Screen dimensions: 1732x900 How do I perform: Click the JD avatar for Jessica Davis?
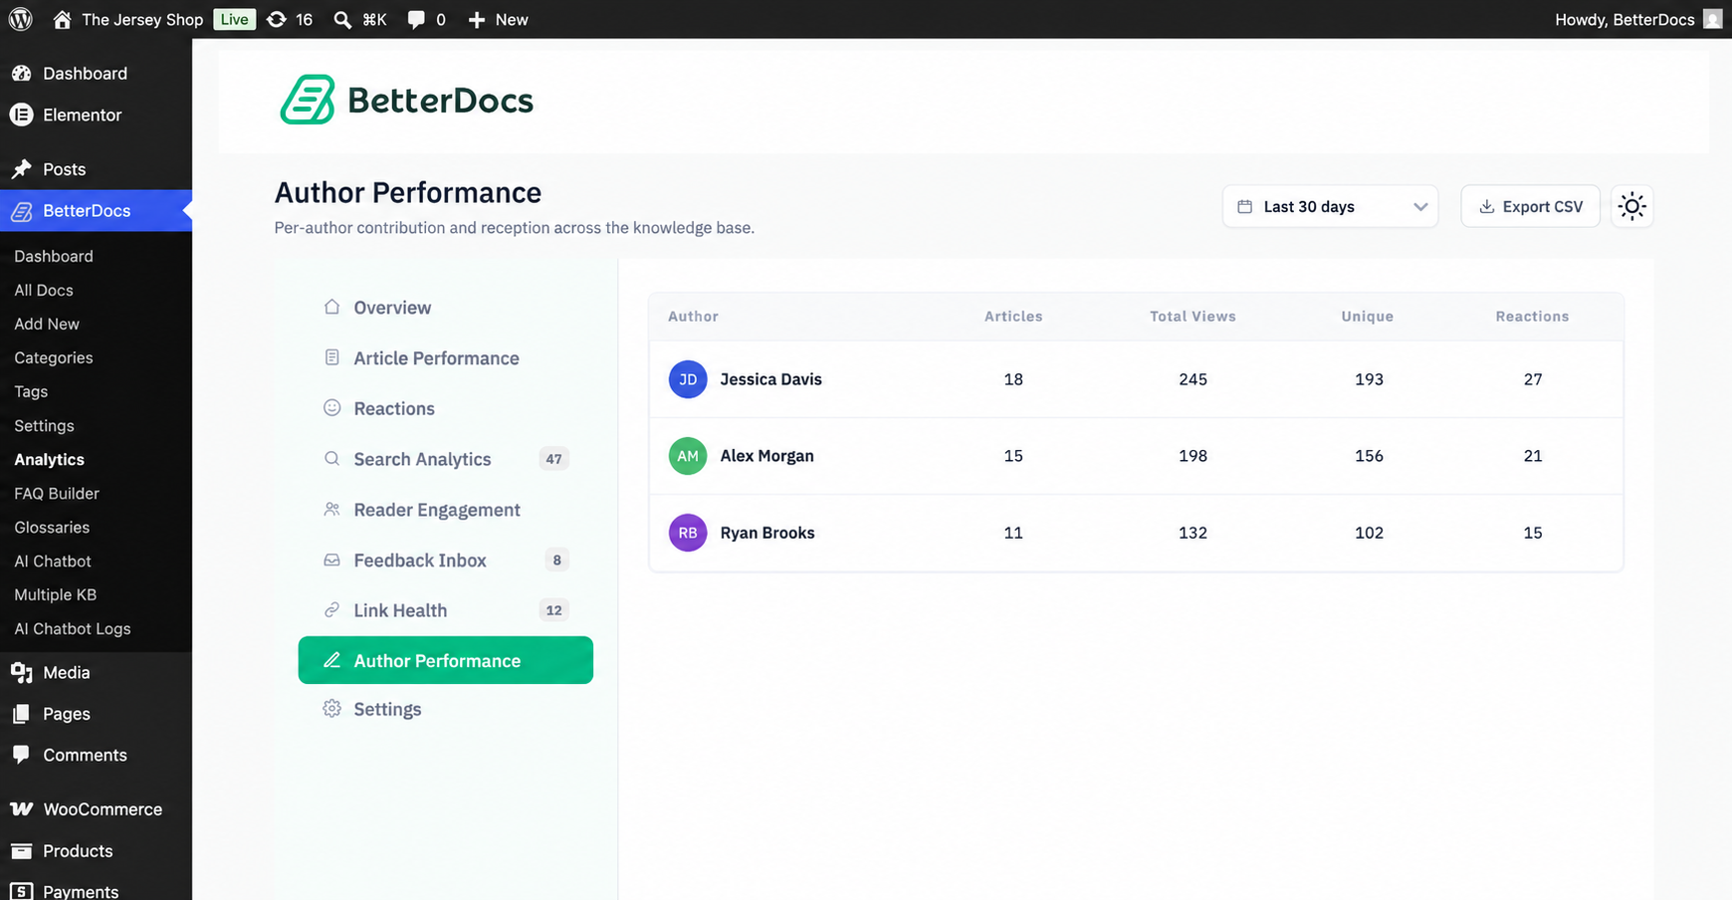tap(688, 379)
